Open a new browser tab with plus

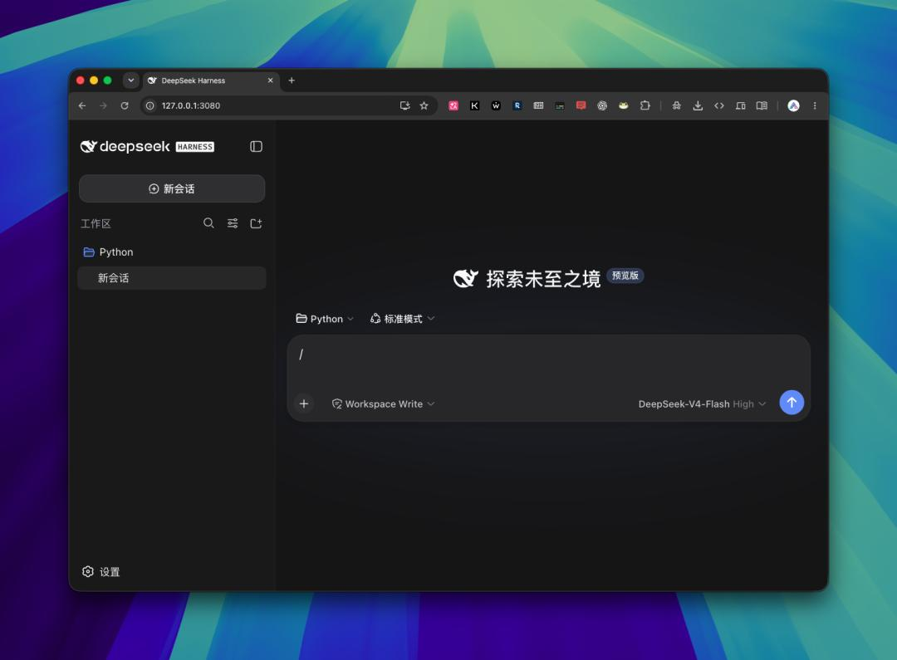tap(292, 81)
